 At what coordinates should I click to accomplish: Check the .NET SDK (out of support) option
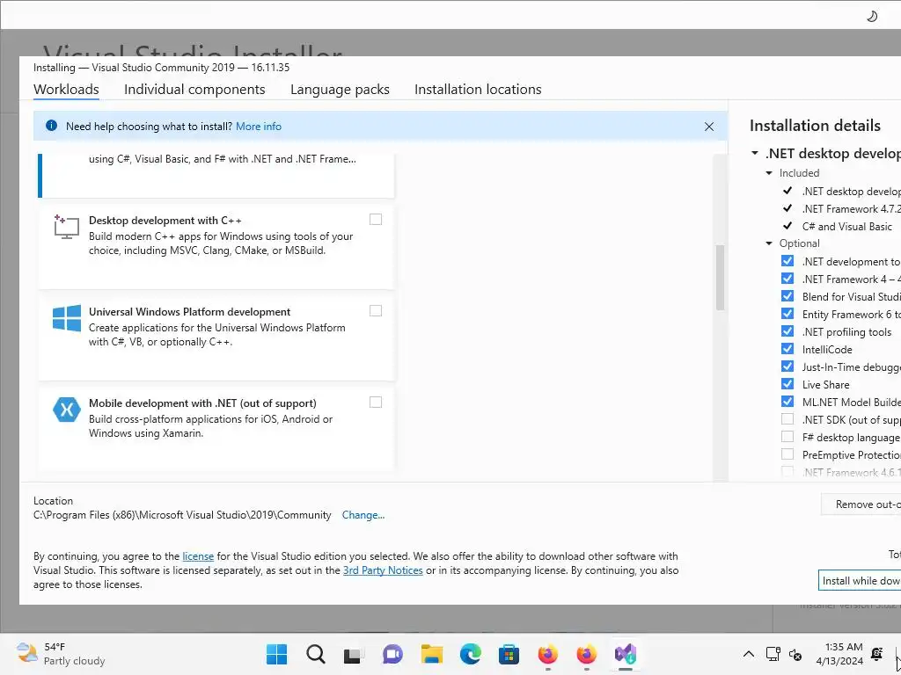[x=787, y=419]
